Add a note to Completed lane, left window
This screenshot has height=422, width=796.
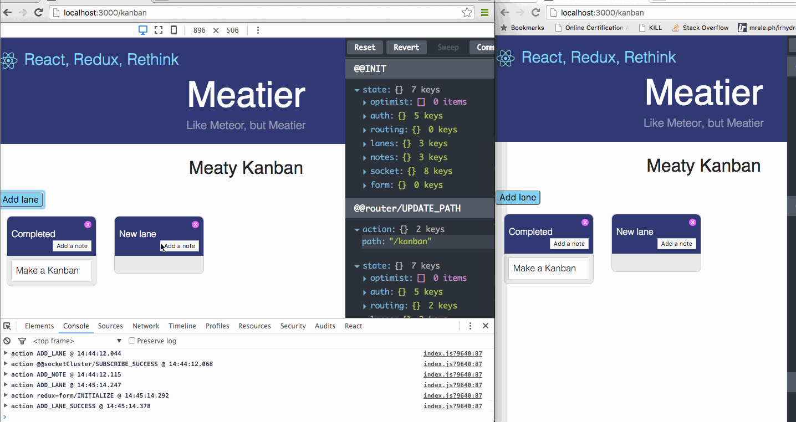[72, 246]
